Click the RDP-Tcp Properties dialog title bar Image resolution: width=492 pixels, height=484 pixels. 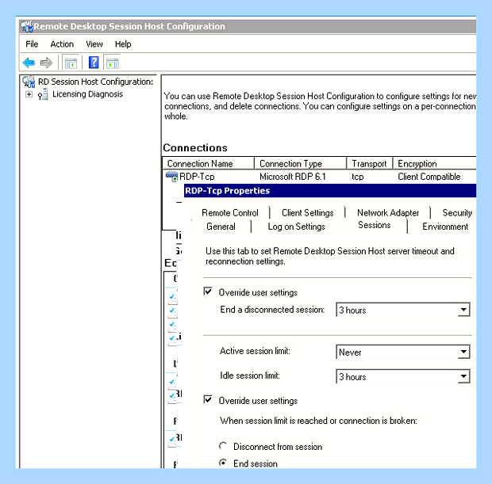point(330,191)
